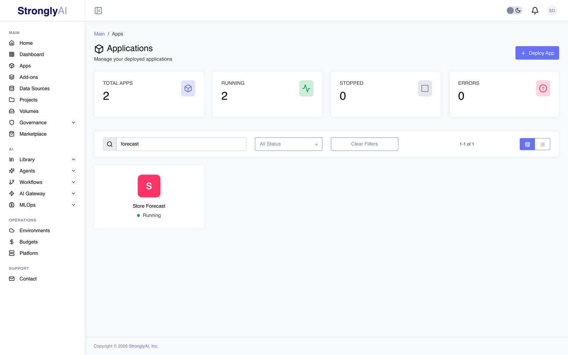The width and height of the screenshot is (568, 355).
Task: Click the Contact envelope icon
Action: [x=12, y=279]
